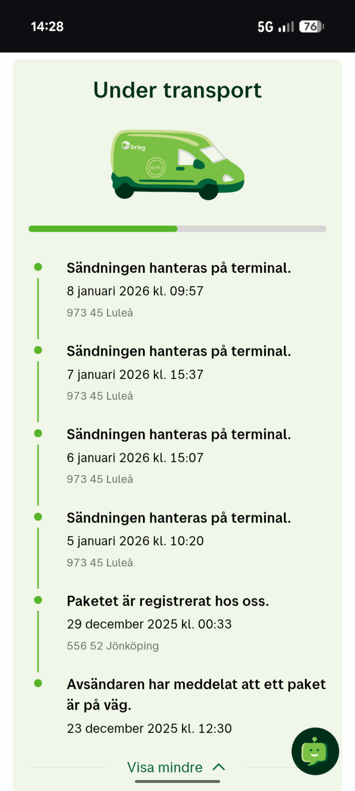Open the chatbot assistant icon

[315, 751]
